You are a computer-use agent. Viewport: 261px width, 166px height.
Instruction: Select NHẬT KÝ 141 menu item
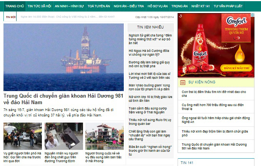[x=201, y=6]
